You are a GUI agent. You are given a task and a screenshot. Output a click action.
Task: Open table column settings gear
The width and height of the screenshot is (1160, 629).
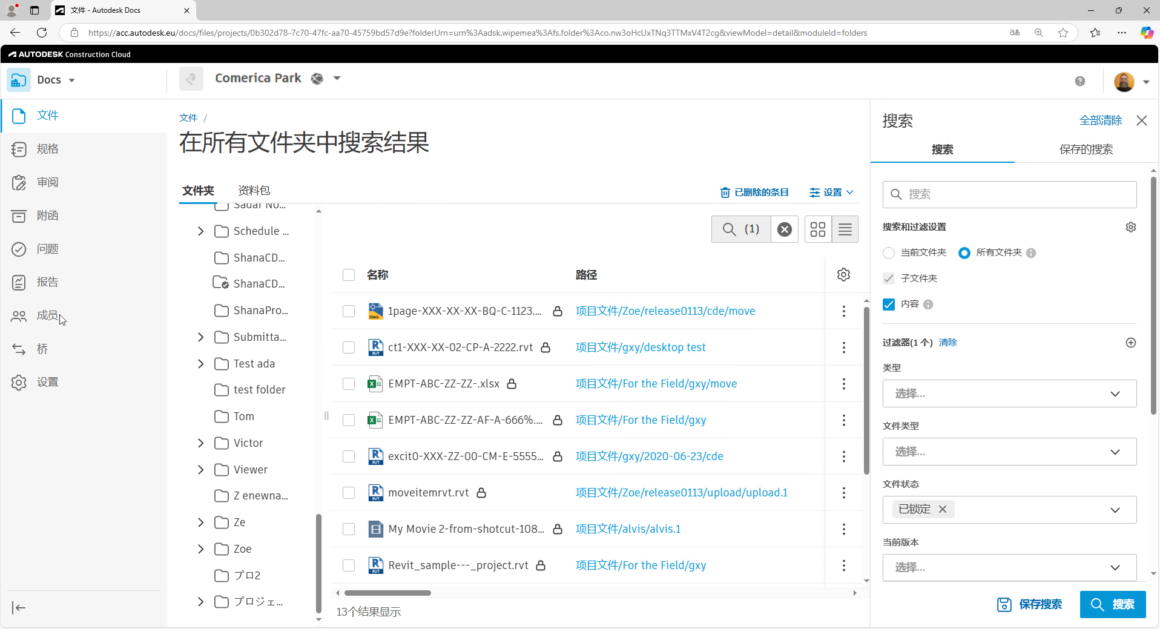[843, 275]
